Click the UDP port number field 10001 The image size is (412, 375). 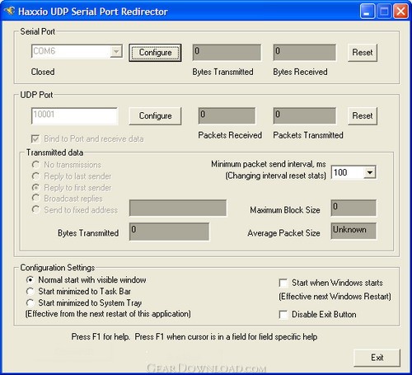tap(74, 116)
